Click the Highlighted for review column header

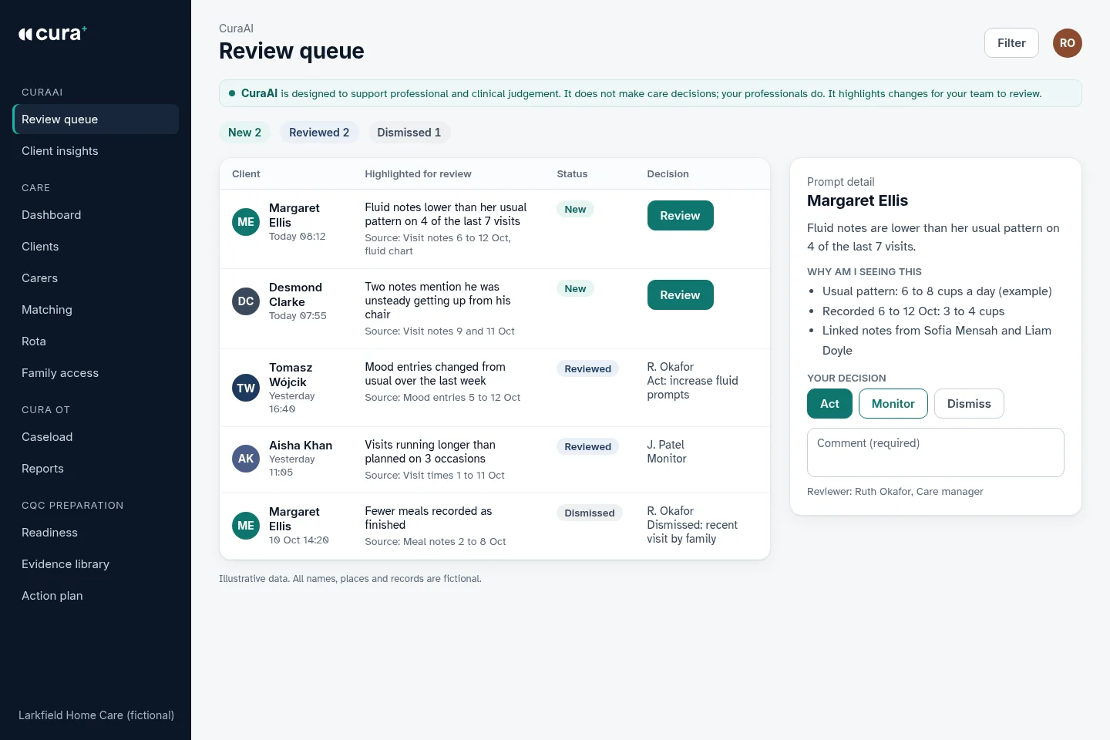click(x=418, y=174)
